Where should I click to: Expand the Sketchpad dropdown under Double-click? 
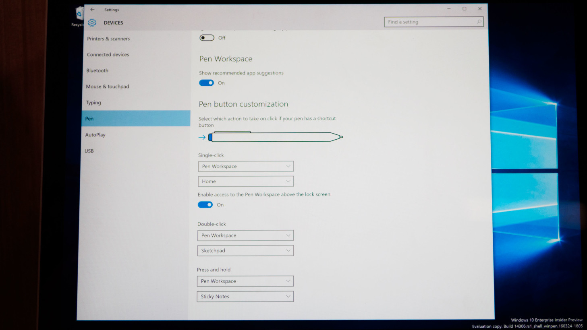coord(245,250)
